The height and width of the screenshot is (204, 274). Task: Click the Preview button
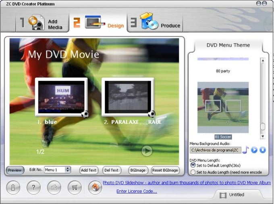coord(15,170)
